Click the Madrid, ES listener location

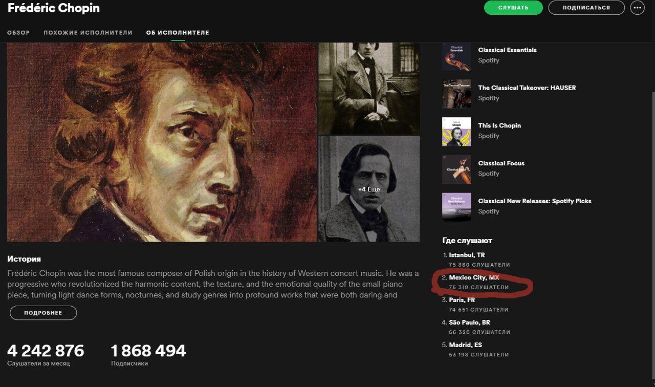pyautogui.click(x=465, y=345)
